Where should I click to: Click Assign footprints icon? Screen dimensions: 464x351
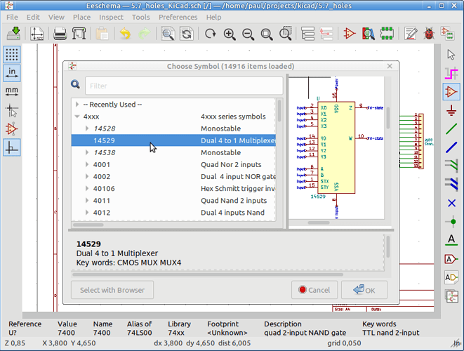click(447, 33)
